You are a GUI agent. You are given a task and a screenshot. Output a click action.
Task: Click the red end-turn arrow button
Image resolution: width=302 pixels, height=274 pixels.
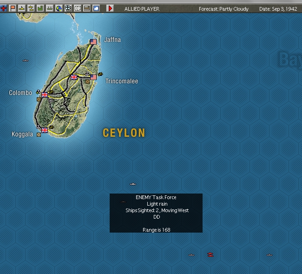pyautogui.click(x=110, y=8)
